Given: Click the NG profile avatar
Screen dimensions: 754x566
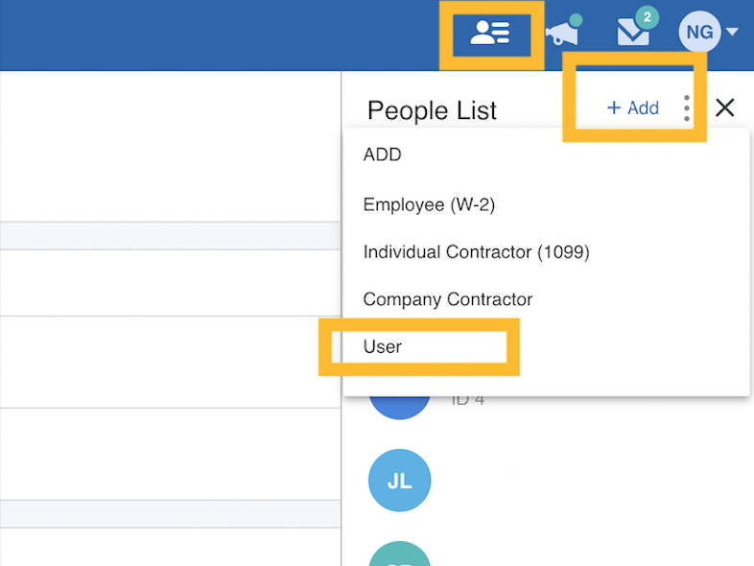Looking at the screenshot, I should tap(699, 33).
